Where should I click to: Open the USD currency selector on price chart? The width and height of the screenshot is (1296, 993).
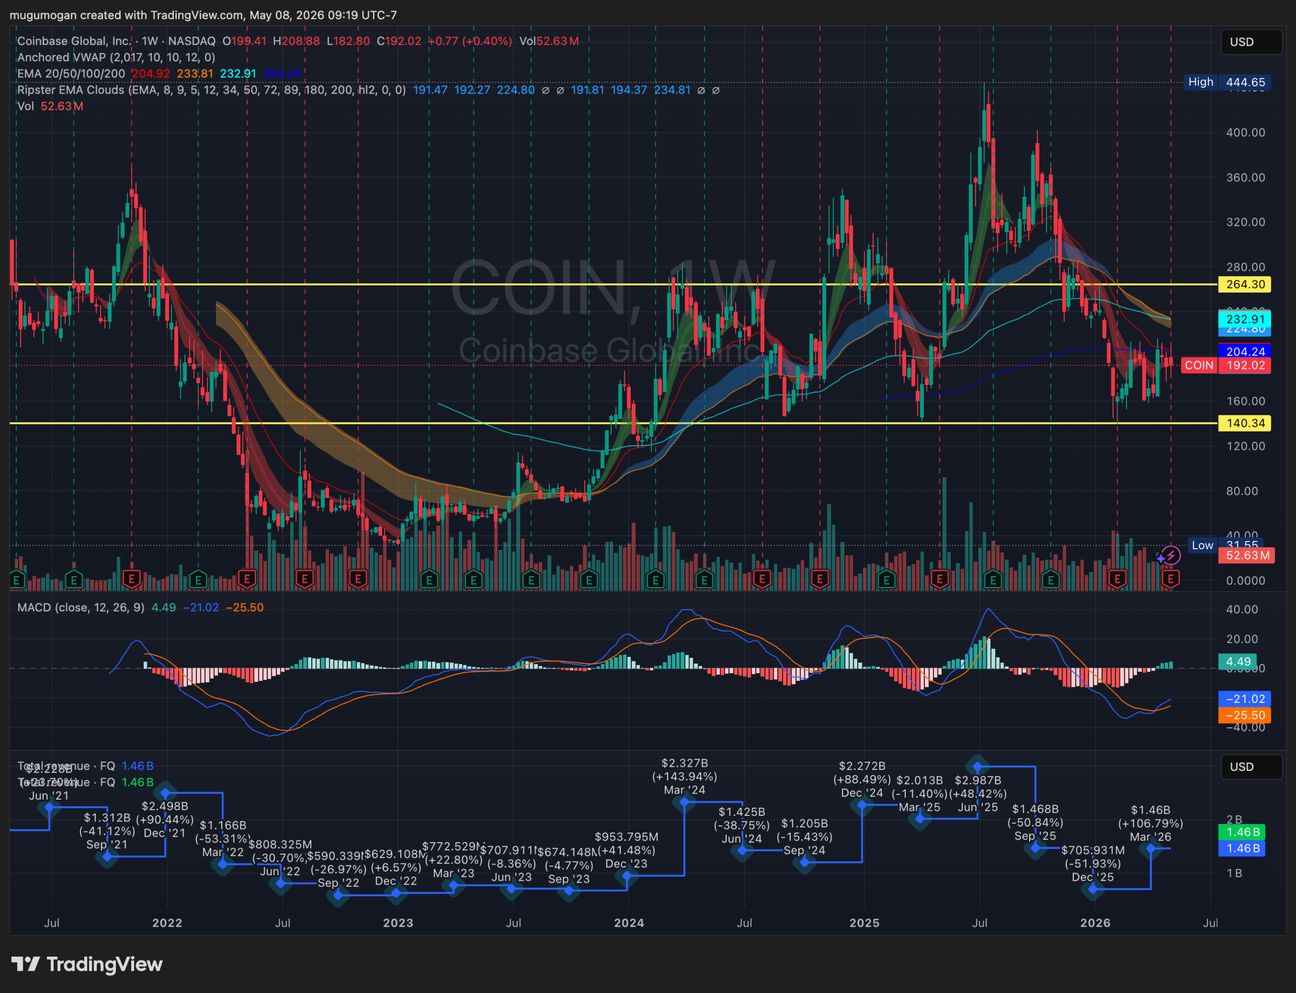[1251, 42]
